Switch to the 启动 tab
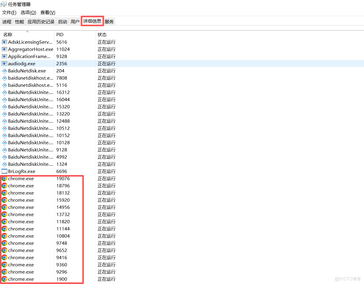Image resolution: width=364 pixels, height=284 pixels. point(63,22)
